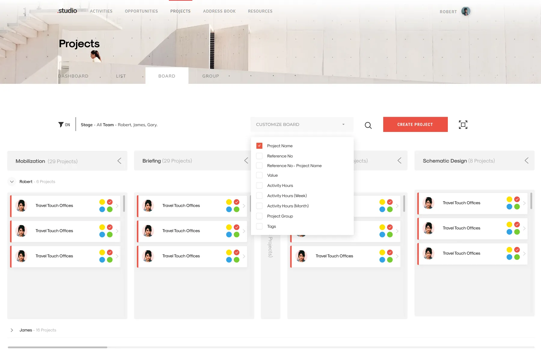Screen dimensions: 541x357
Task: Collapse the Robert projects group
Action: coord(12,182)
